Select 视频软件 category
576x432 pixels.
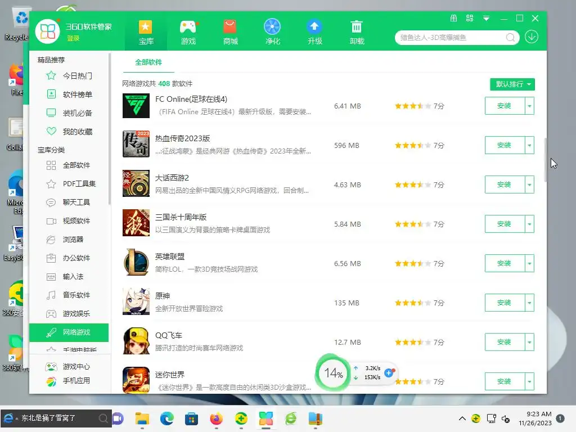coord(69,220)
